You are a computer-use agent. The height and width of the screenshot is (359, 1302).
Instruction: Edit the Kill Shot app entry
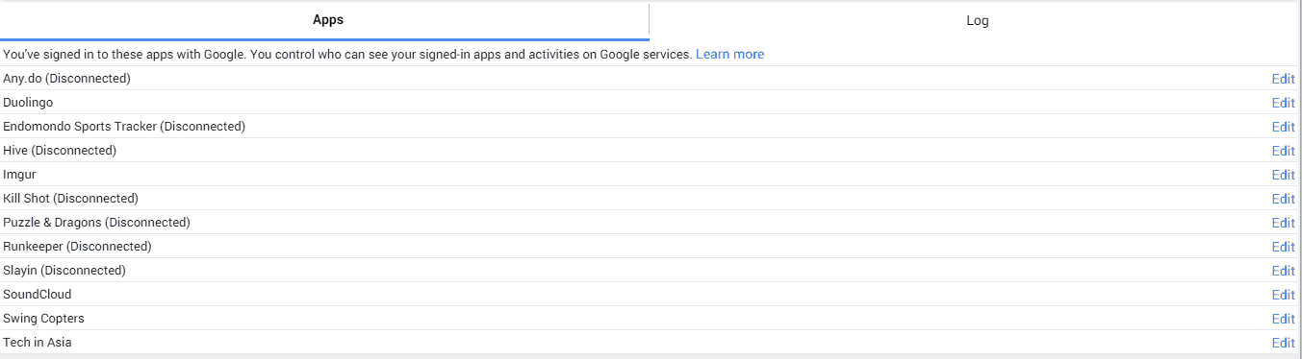[1283, 199]
